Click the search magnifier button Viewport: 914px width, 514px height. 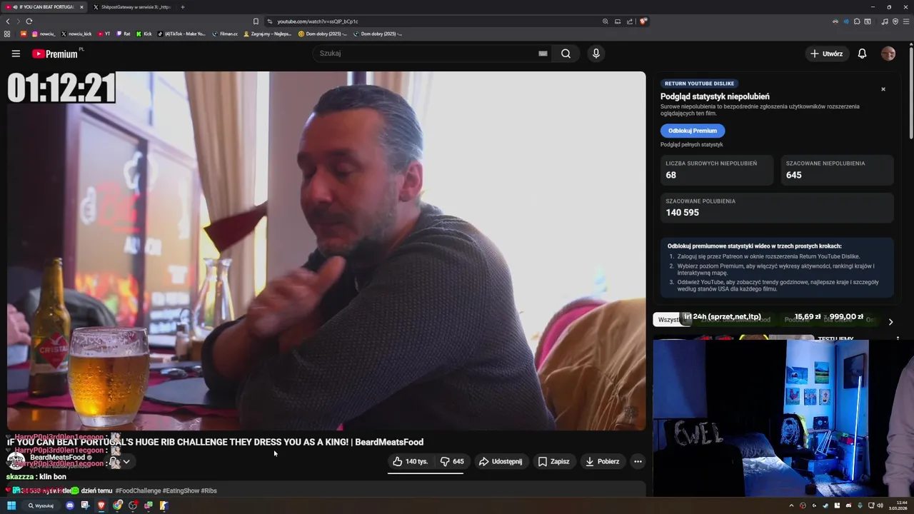click(566, 54)
